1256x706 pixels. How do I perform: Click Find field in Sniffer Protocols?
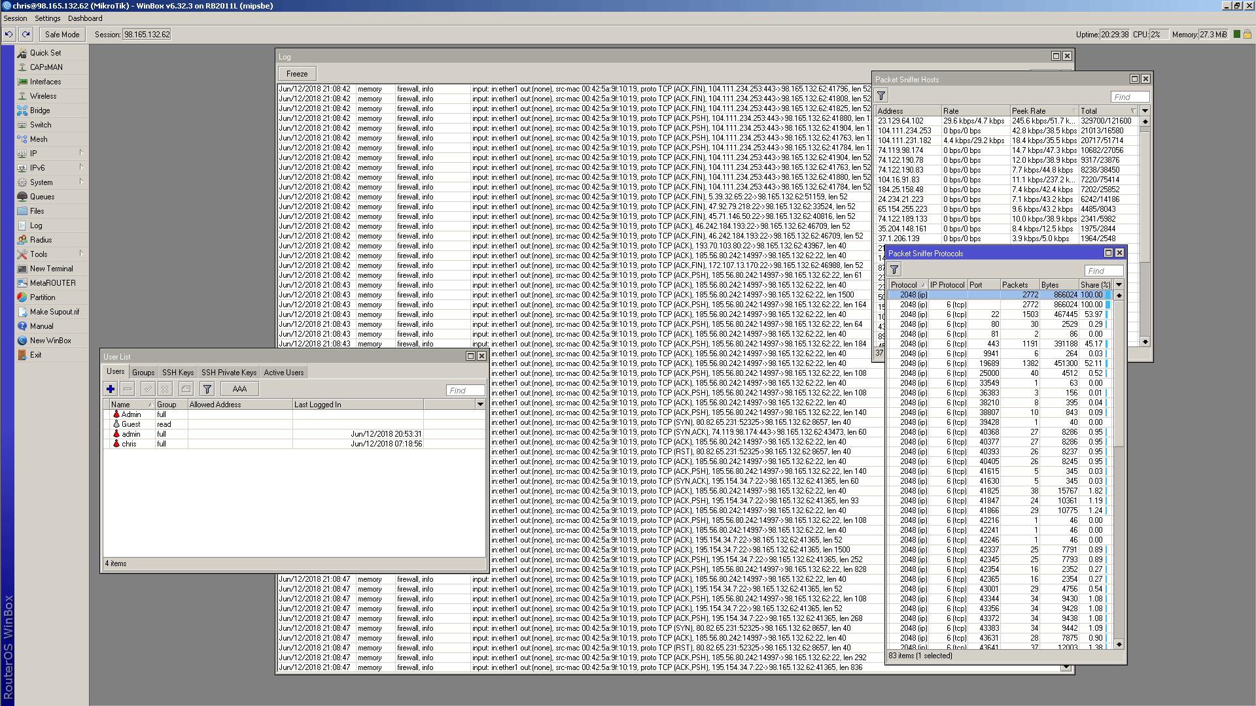(x=1104, y=271)
